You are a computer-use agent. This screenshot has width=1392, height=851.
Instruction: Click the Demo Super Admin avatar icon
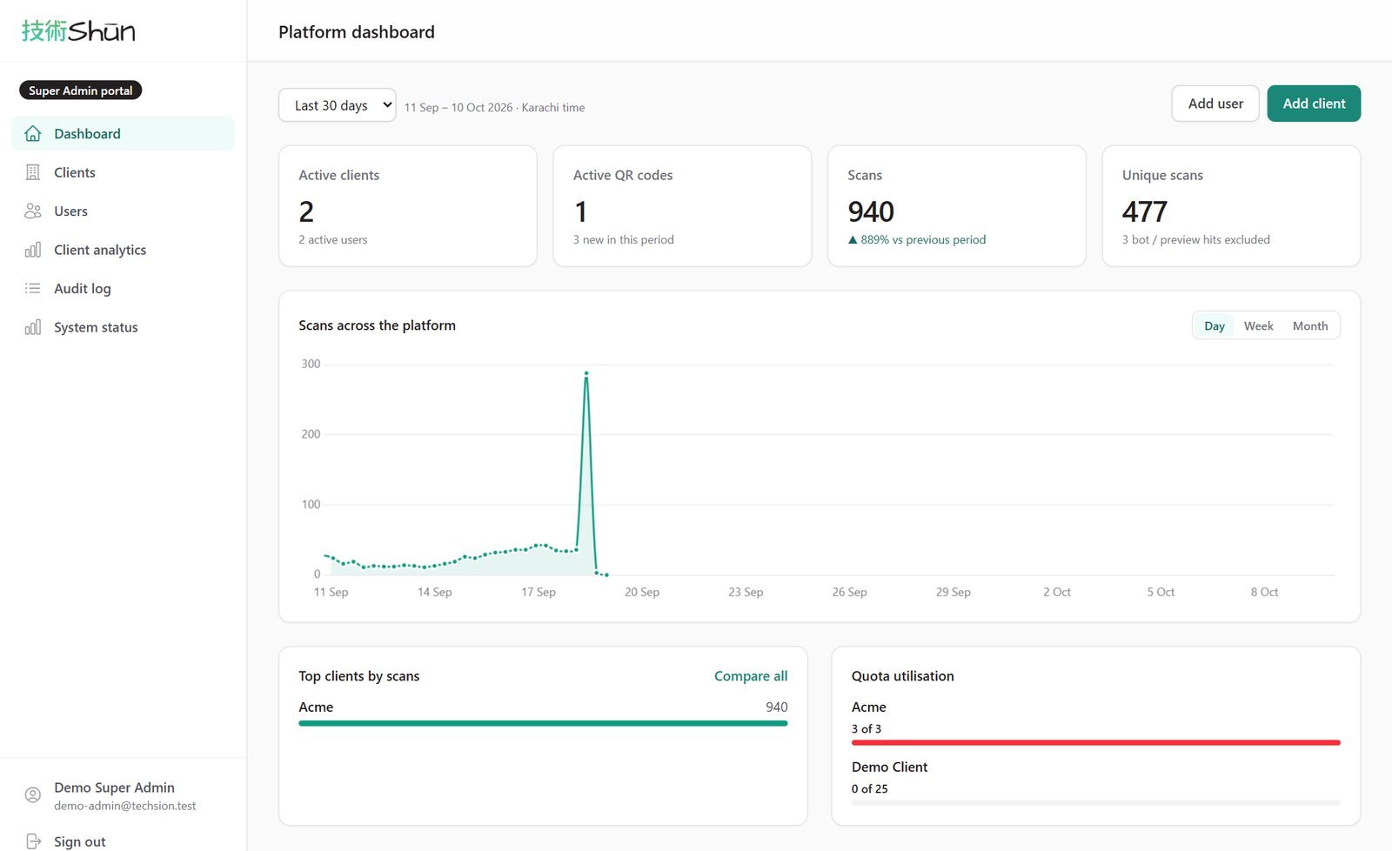pyautogui.click(x=33, y=794)
